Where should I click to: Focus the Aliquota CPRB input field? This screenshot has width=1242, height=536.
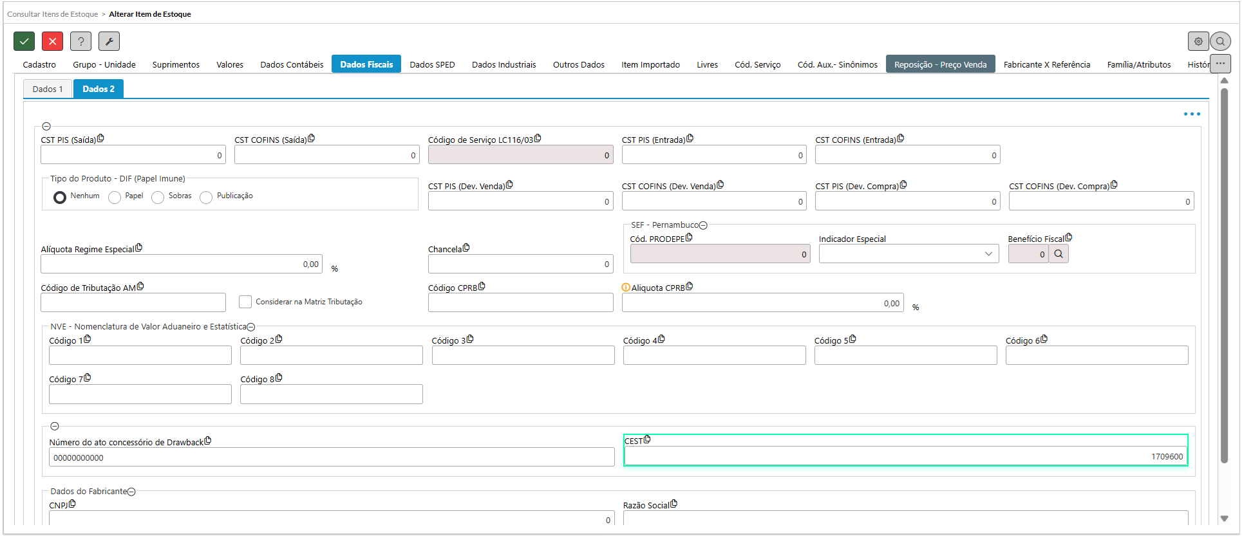[x=762, y=303]
